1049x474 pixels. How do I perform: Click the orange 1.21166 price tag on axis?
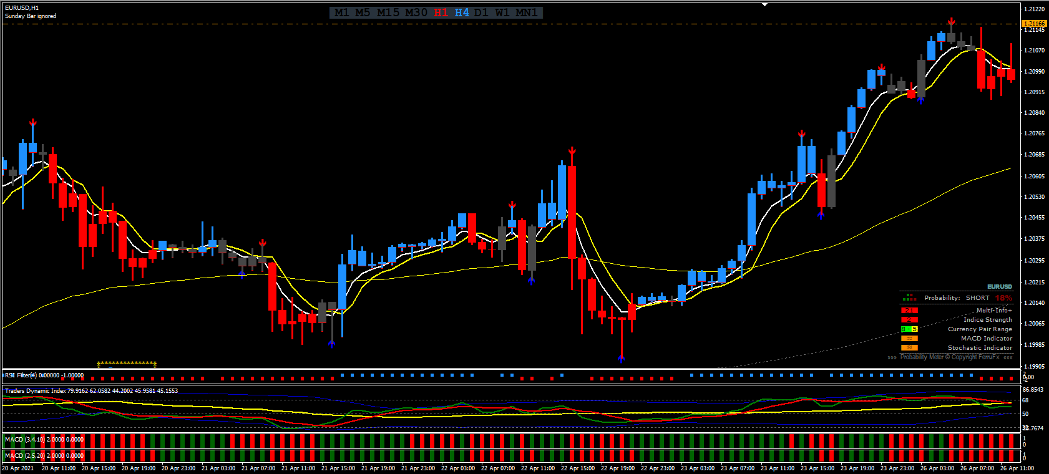[1034, 24]
